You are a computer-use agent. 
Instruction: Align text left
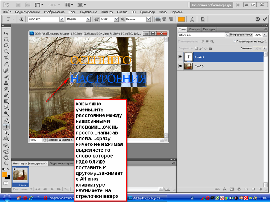[x=157, y=19]
